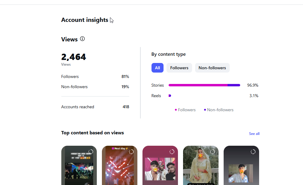Click the 2,464 views count
303x185 pixels.
click(74, 57)
